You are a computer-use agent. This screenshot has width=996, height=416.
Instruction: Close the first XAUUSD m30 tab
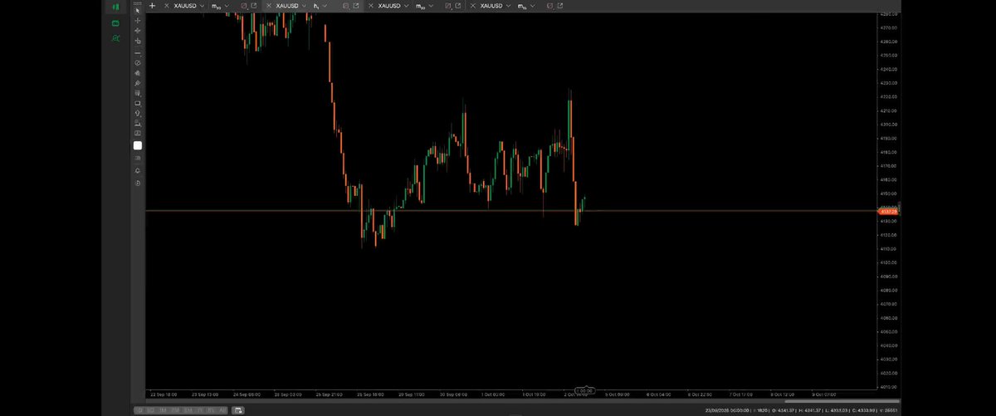coord(167,6)
